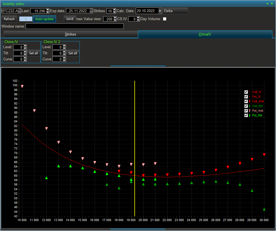Toggle the Day Volume checkbox
This screenshot has height=231, width=276.
(x=164, y=19)
